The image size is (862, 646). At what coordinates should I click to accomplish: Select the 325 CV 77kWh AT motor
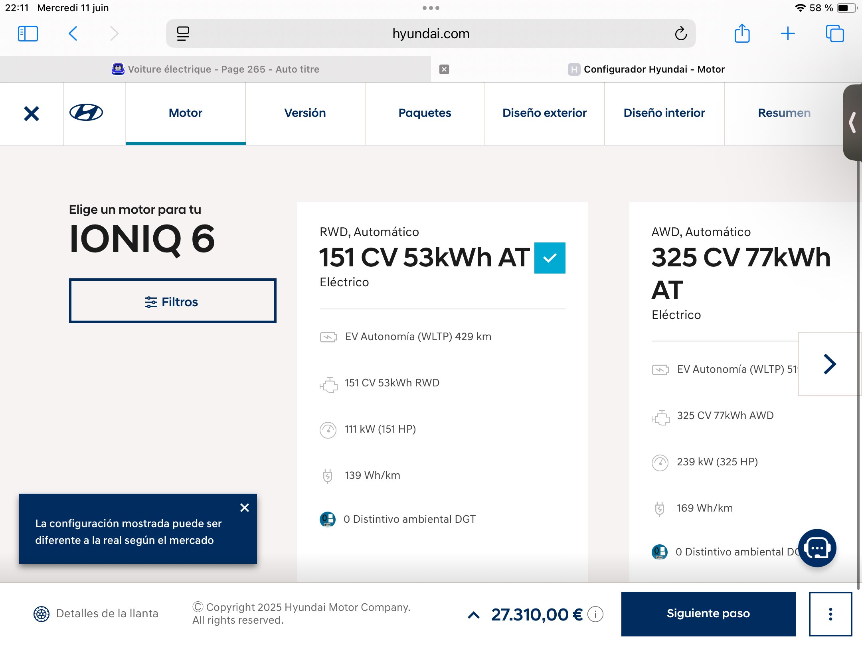coord(741,274)
